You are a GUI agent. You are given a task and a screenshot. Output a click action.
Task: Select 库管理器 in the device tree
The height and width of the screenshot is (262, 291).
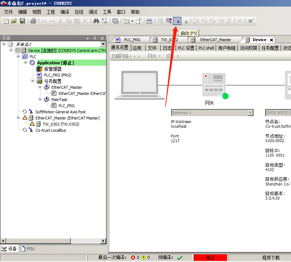pos(53,69)
